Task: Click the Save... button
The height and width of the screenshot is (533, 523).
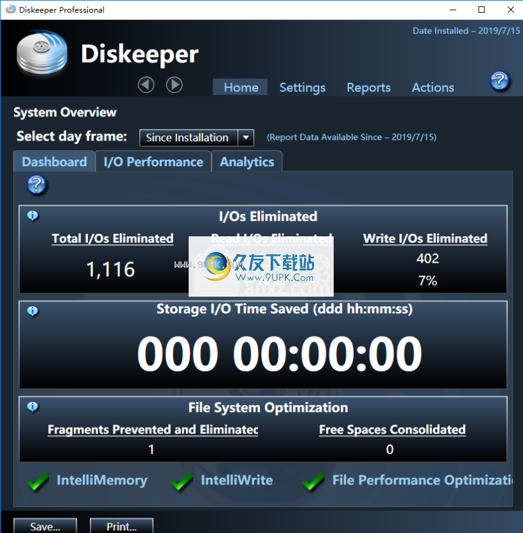Action: (x=45, y=526)
